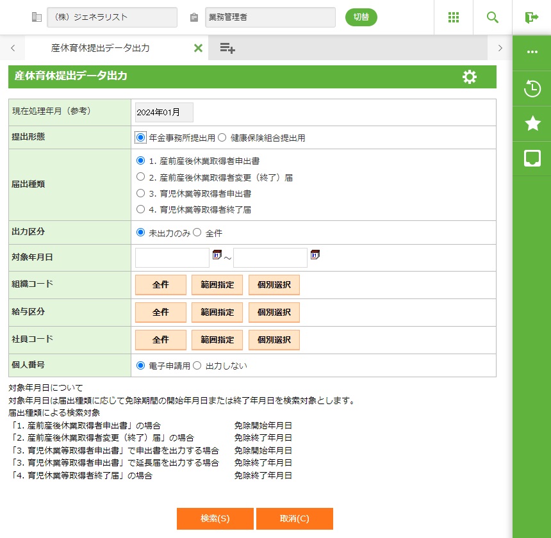This screenshot has height=538, width=551.
Task: Open the inbox tray icon in sidebar
Action: [x=532, y=158]
